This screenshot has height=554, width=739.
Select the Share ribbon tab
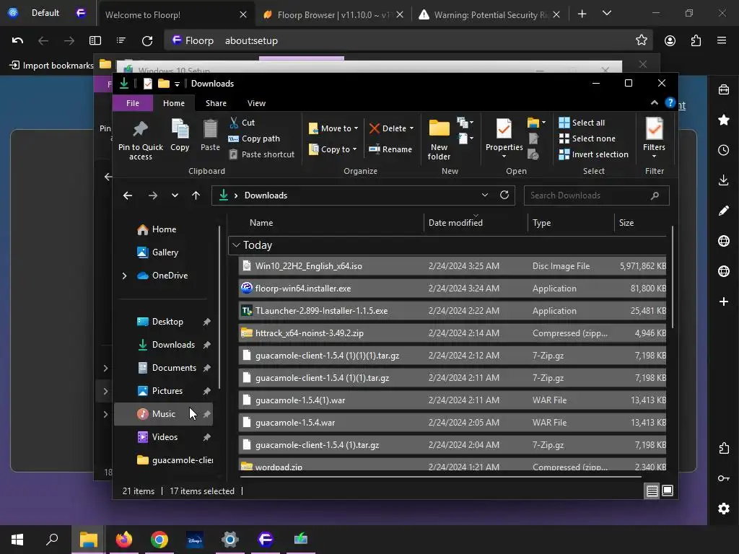pyautogui.click(x=216, y=103)
